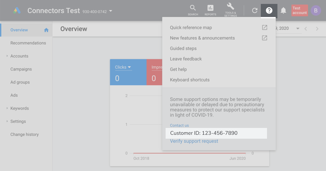This screenshot has height=171, width=326.
Task: Expand the Keywords sidebar section
Action: pyautogui.click(x=7, y=108)
